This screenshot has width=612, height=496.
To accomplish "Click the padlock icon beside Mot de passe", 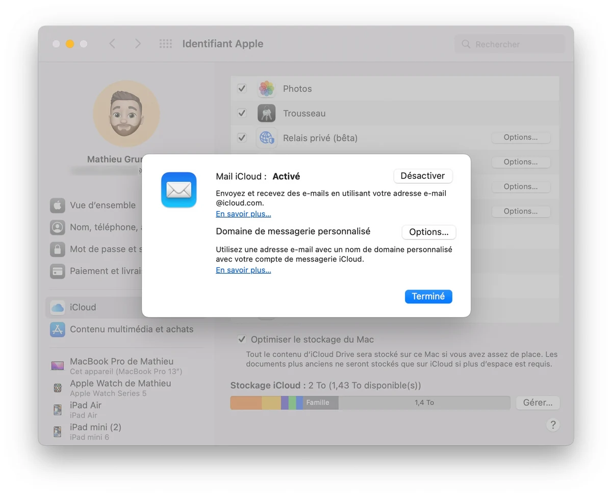I will (57, 249).
